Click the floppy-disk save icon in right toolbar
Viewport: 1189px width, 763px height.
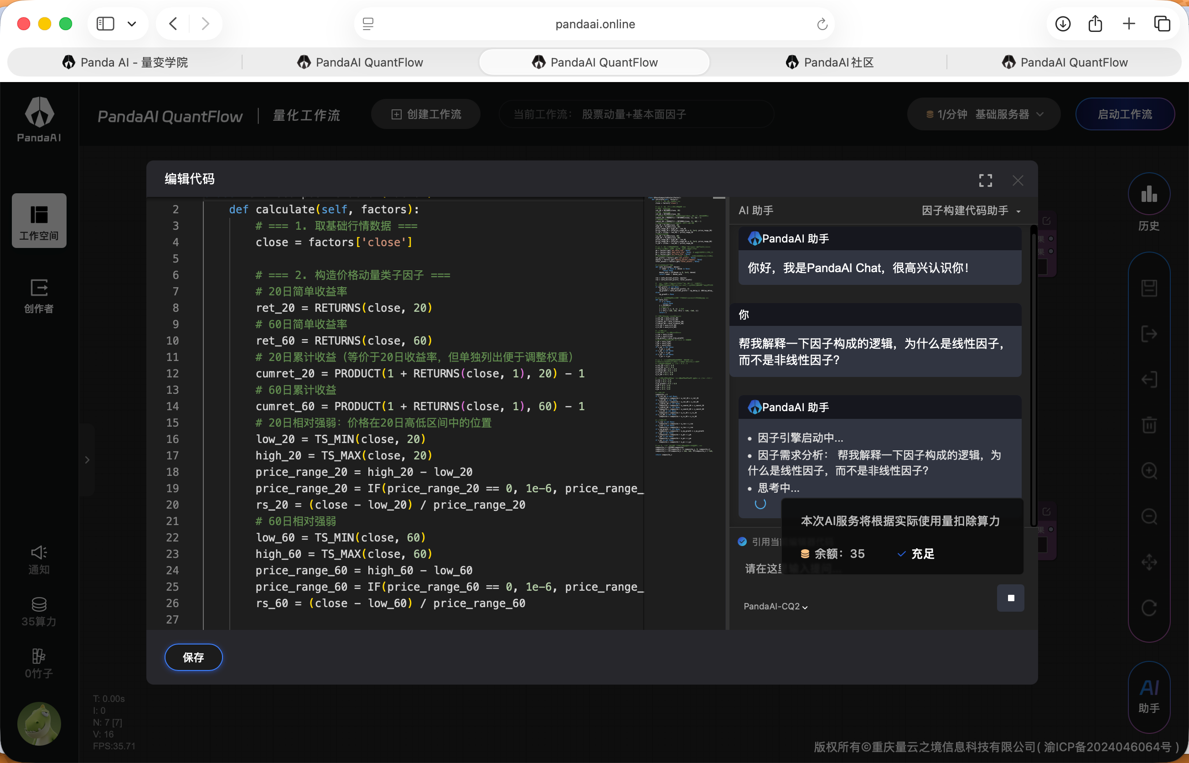(1149, 289)
